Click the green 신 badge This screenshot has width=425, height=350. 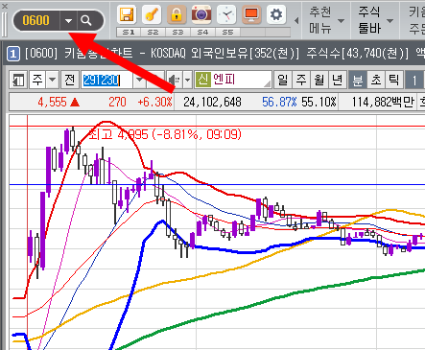pyautogui.click(x=202, y=80)
